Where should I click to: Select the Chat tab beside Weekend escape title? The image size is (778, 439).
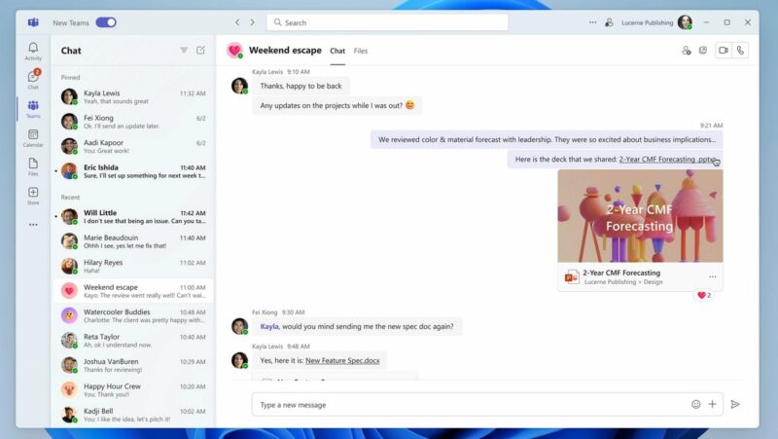[337, 51]
